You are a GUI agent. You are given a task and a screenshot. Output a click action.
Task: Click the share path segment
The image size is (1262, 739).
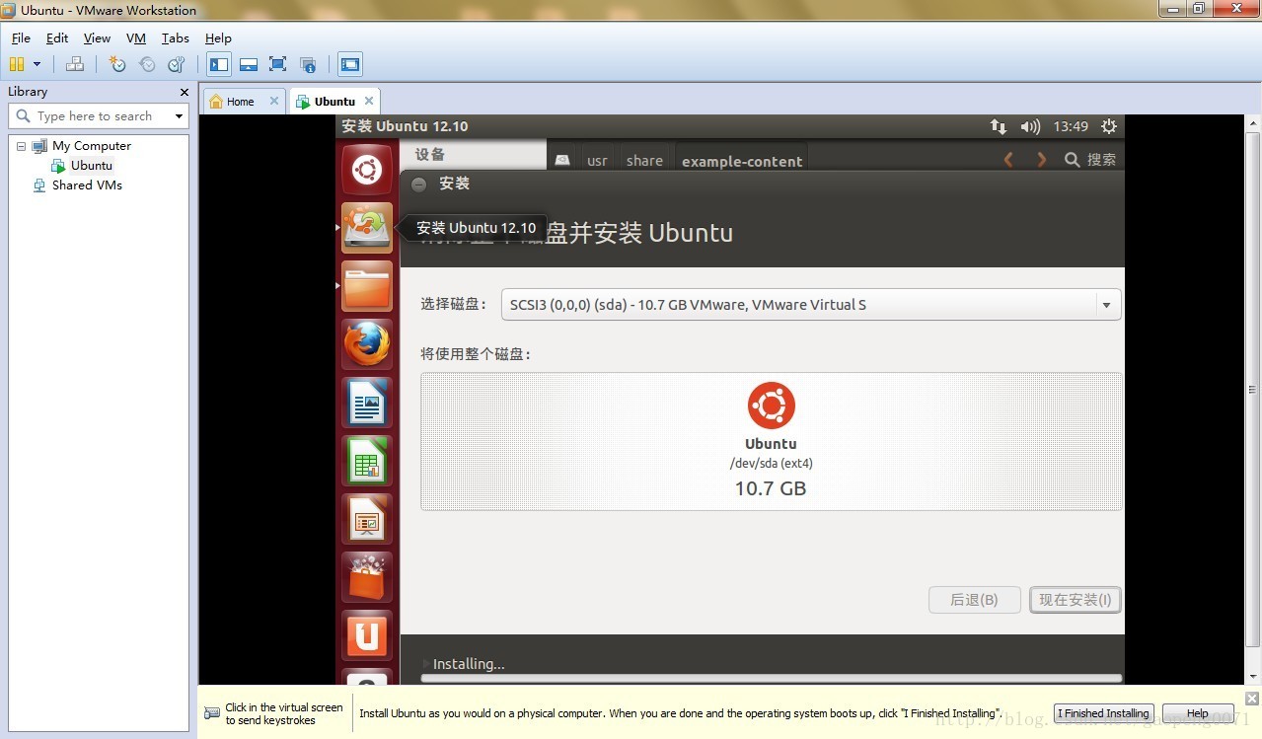point(644,160)
